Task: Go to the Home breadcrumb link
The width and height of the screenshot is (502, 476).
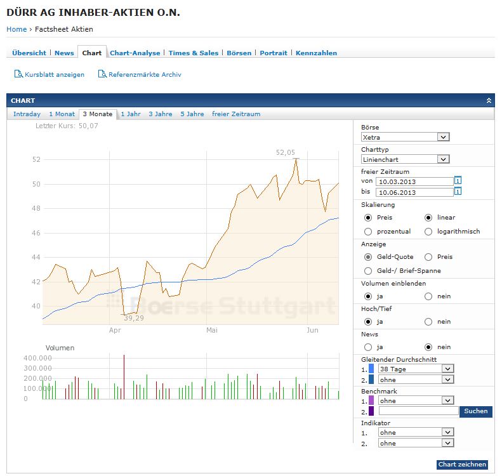Action: pos(17,29)
